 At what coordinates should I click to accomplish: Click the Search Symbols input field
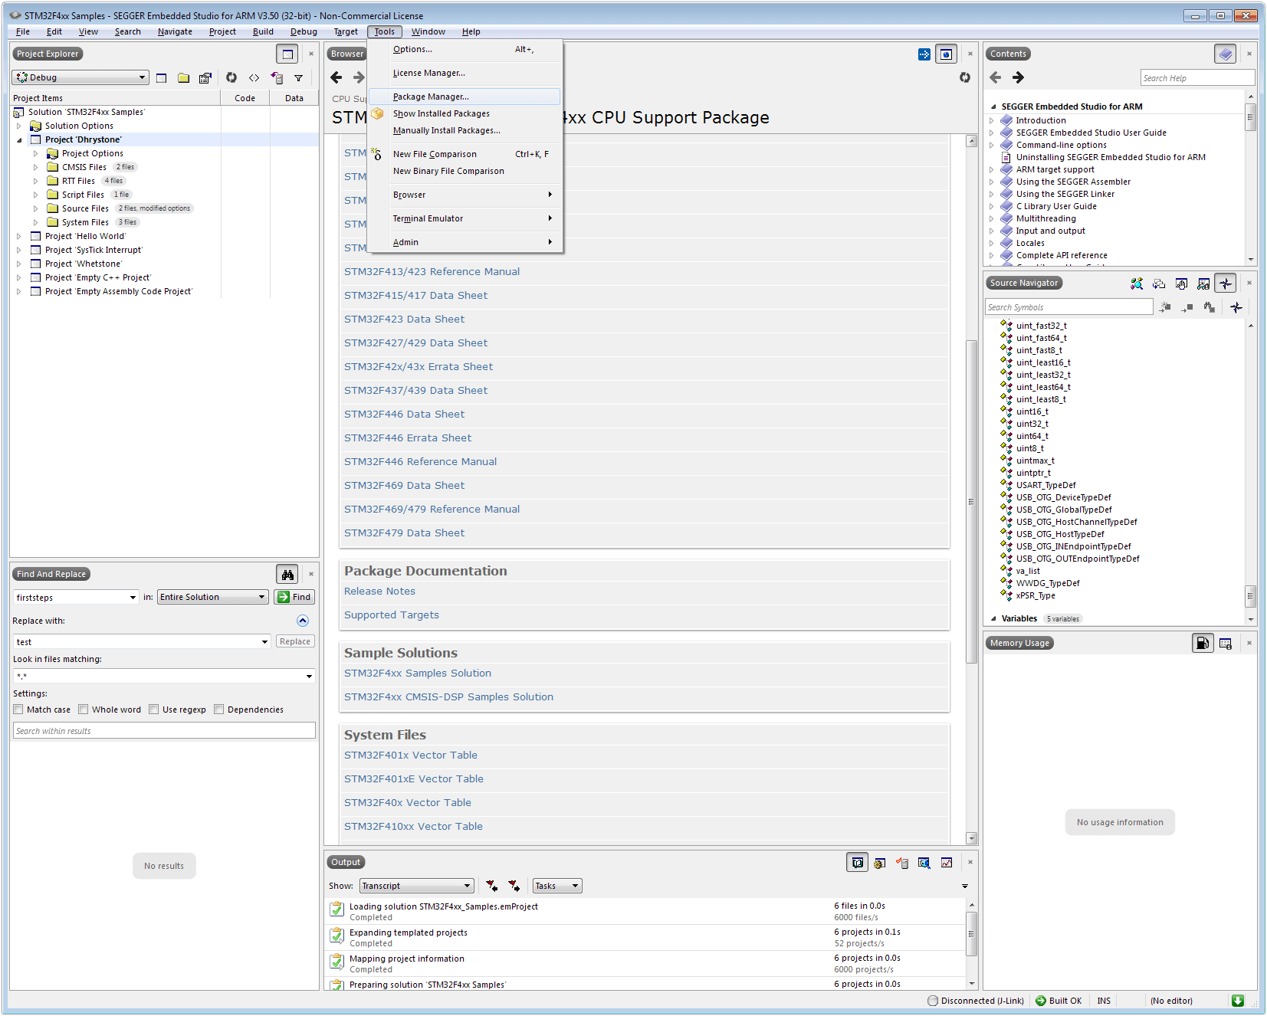[1068, 307]
